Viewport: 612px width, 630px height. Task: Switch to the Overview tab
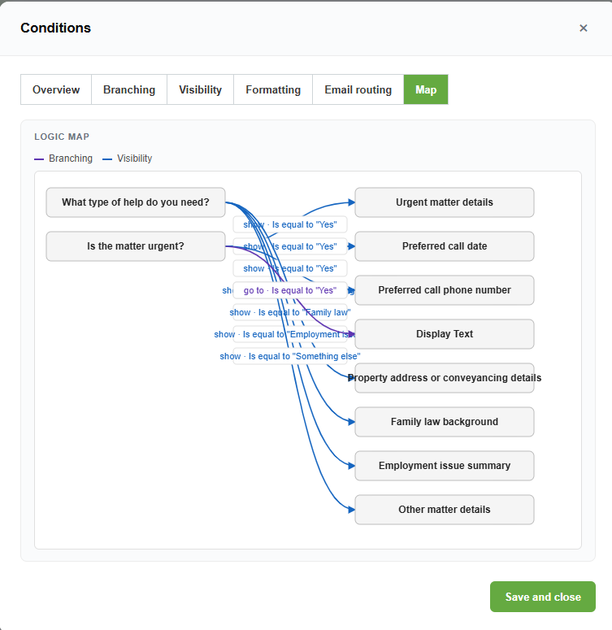pyautogui.click(x=56, y=89)
